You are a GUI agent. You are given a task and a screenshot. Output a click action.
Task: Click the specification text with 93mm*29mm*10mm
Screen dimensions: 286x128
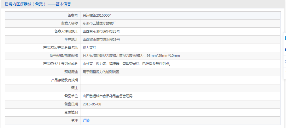click(131, 56)
